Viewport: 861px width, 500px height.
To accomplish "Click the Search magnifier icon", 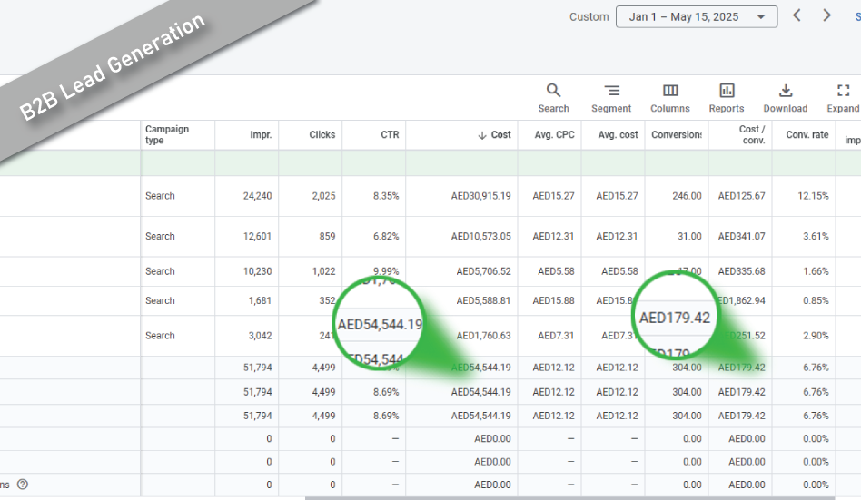I will pos(553,92).
